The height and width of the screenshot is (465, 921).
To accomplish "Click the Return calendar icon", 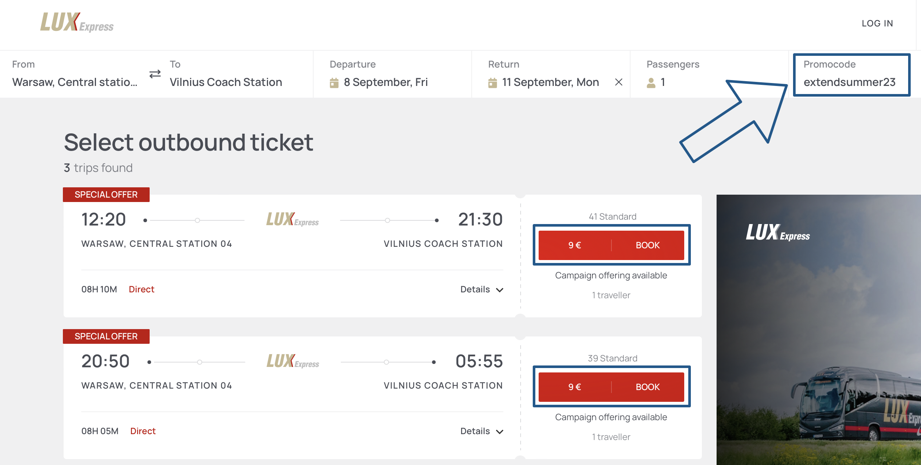I will 492,83.
